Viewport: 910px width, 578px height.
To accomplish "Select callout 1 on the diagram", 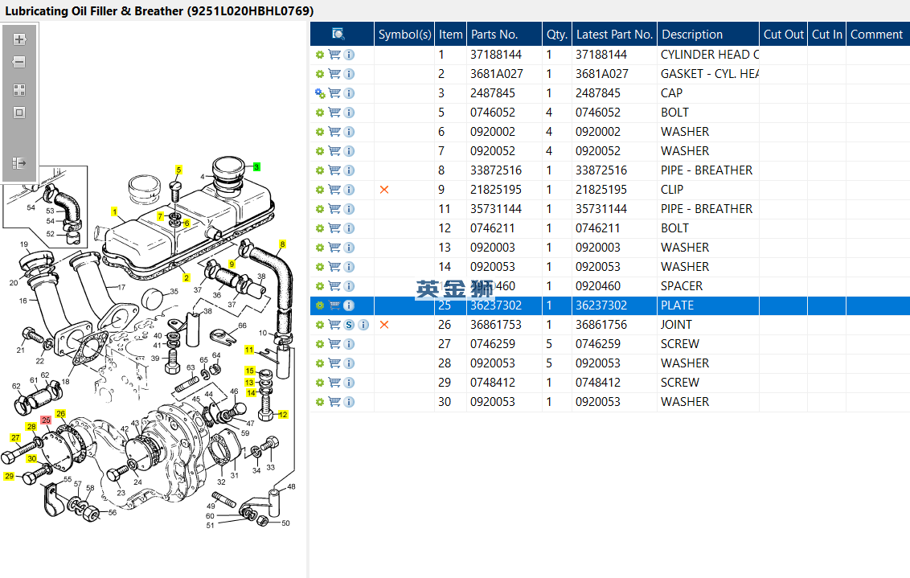I will tap(115, 211).
